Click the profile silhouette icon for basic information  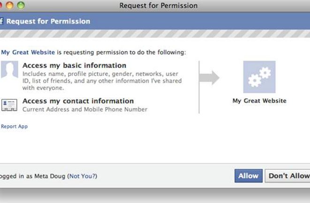pos(9,70)
